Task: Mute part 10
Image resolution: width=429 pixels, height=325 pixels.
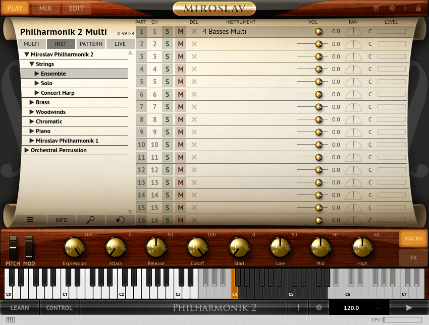Action: pyautogui.click(x=181, y=145)
